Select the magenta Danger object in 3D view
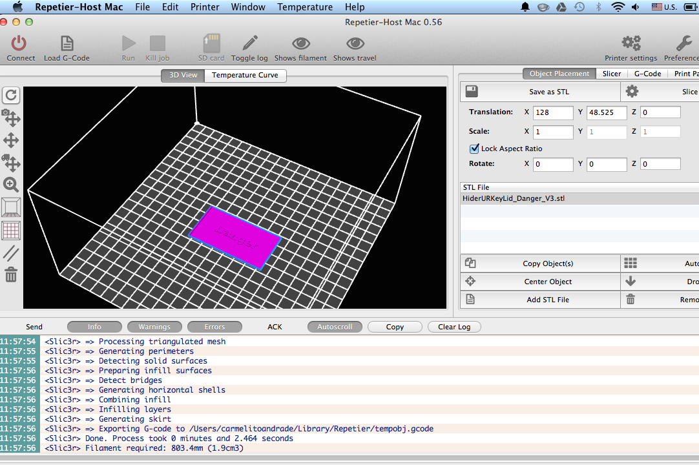 click(x=235, y=237)
